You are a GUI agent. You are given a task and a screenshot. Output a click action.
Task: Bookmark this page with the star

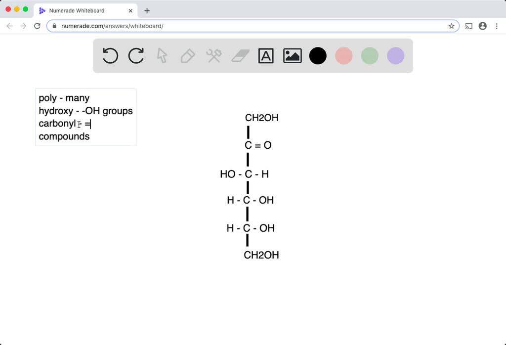452,26
